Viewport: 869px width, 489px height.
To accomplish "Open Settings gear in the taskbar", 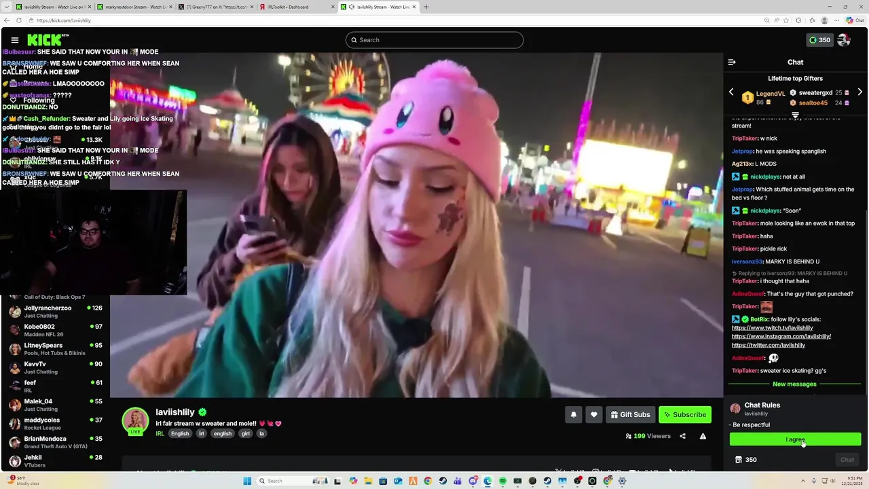I will [x=622, y=481].
